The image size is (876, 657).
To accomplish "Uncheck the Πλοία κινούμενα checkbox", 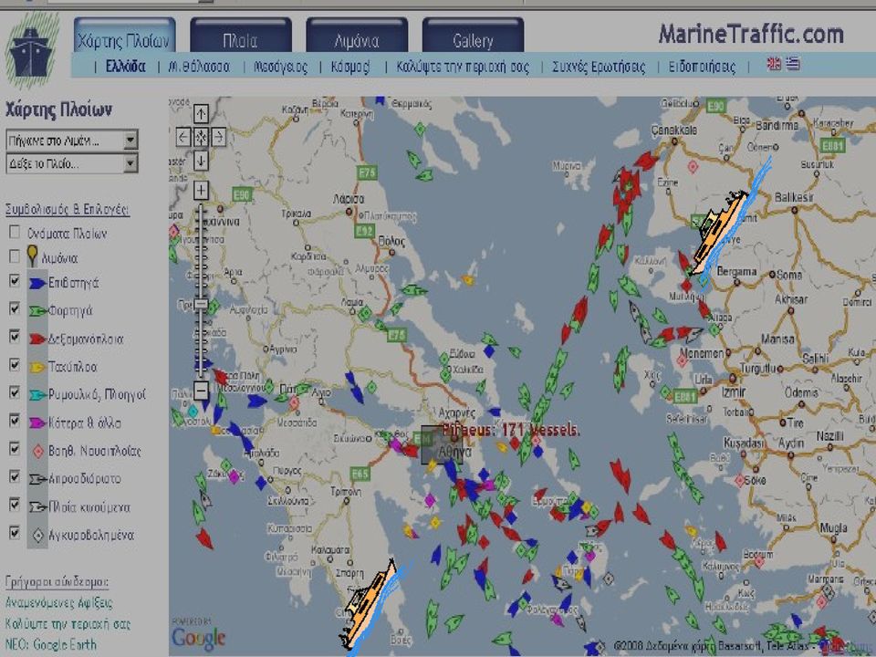I will (15, 505).
